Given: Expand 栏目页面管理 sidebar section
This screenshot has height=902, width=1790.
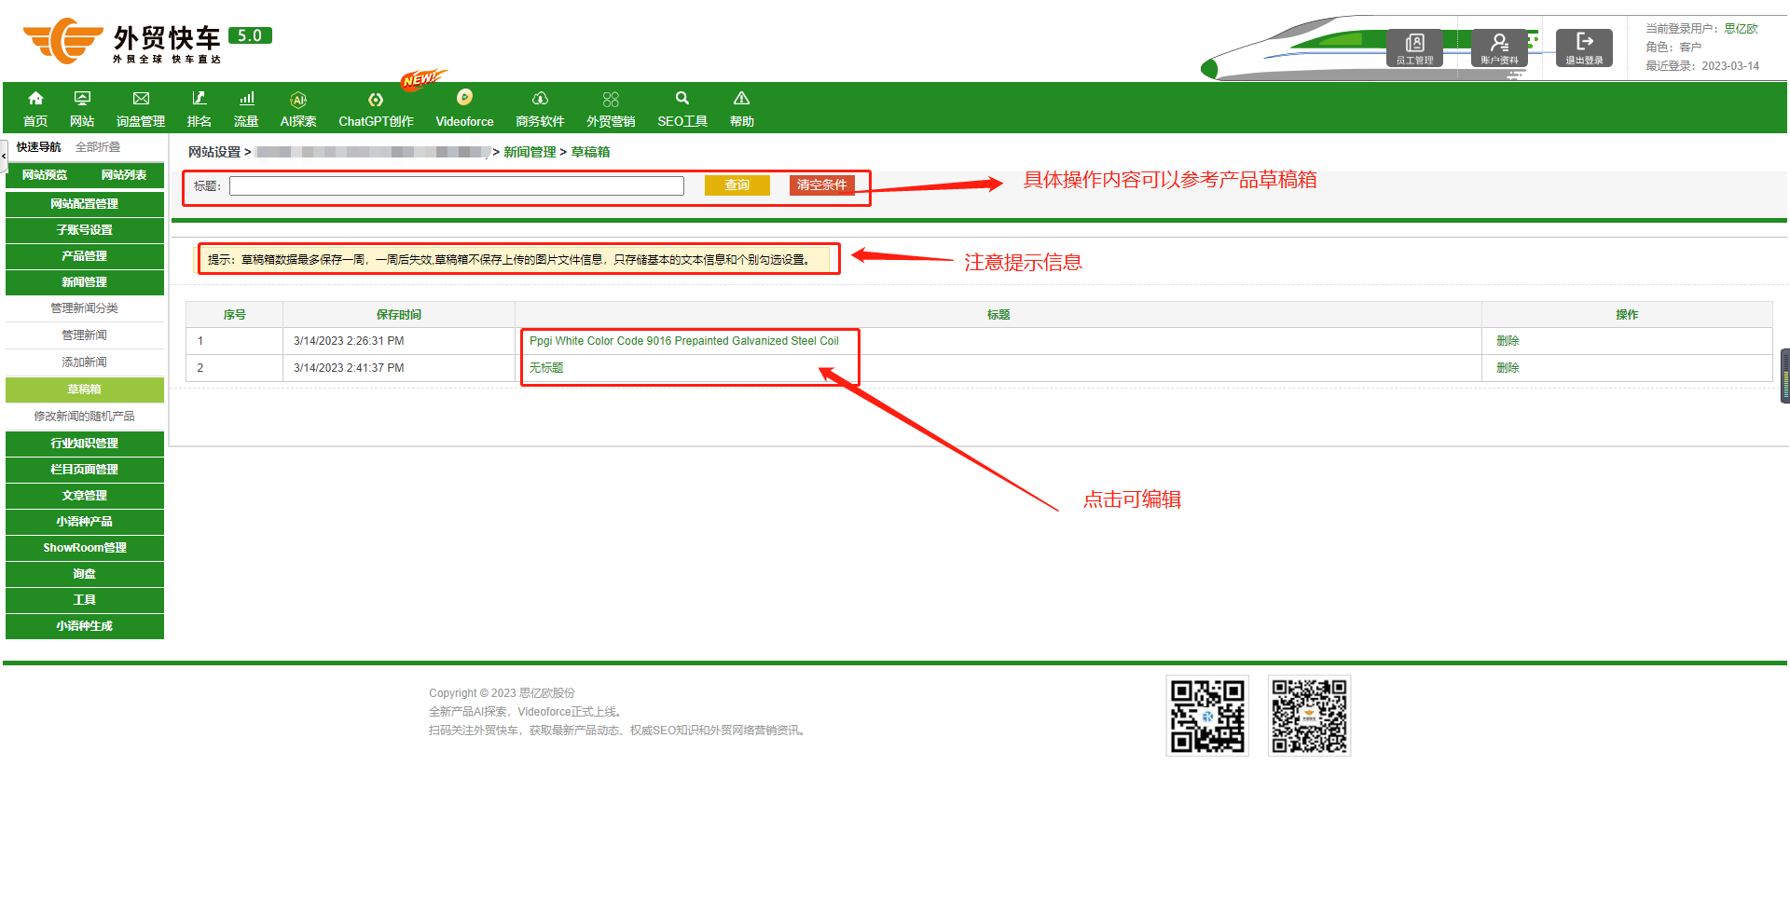Looking at the screenshot, I should coord(85,470).
